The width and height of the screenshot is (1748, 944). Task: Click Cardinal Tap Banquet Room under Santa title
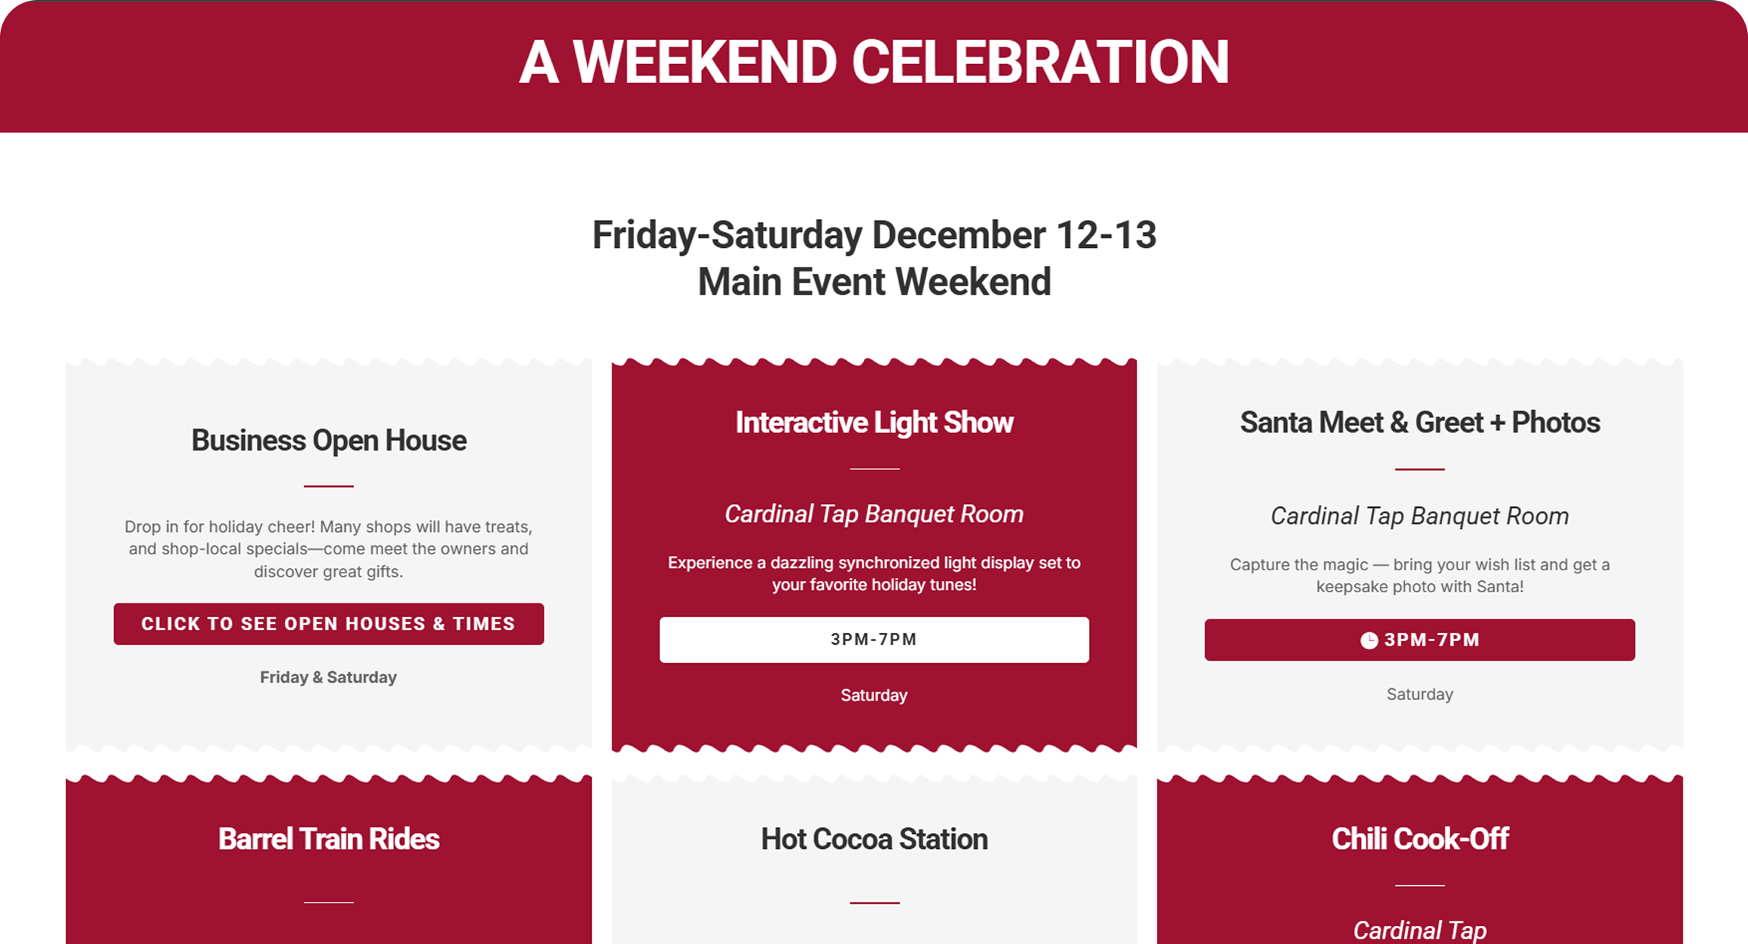[x=1420, y=516]
